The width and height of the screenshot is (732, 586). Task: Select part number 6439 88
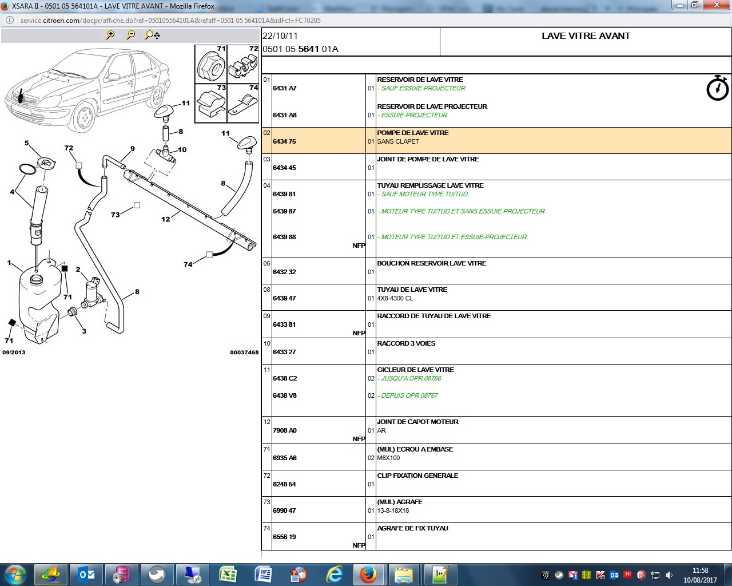click(284, 237)
